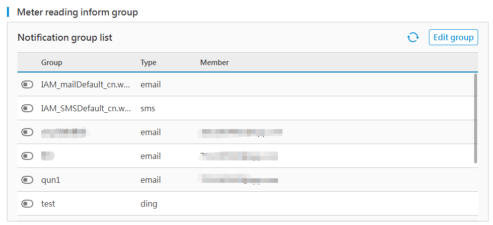Select the IAM_SMSDefault_cn.w... group name
Screen dimensions: 493x225
tap(85, 108)
